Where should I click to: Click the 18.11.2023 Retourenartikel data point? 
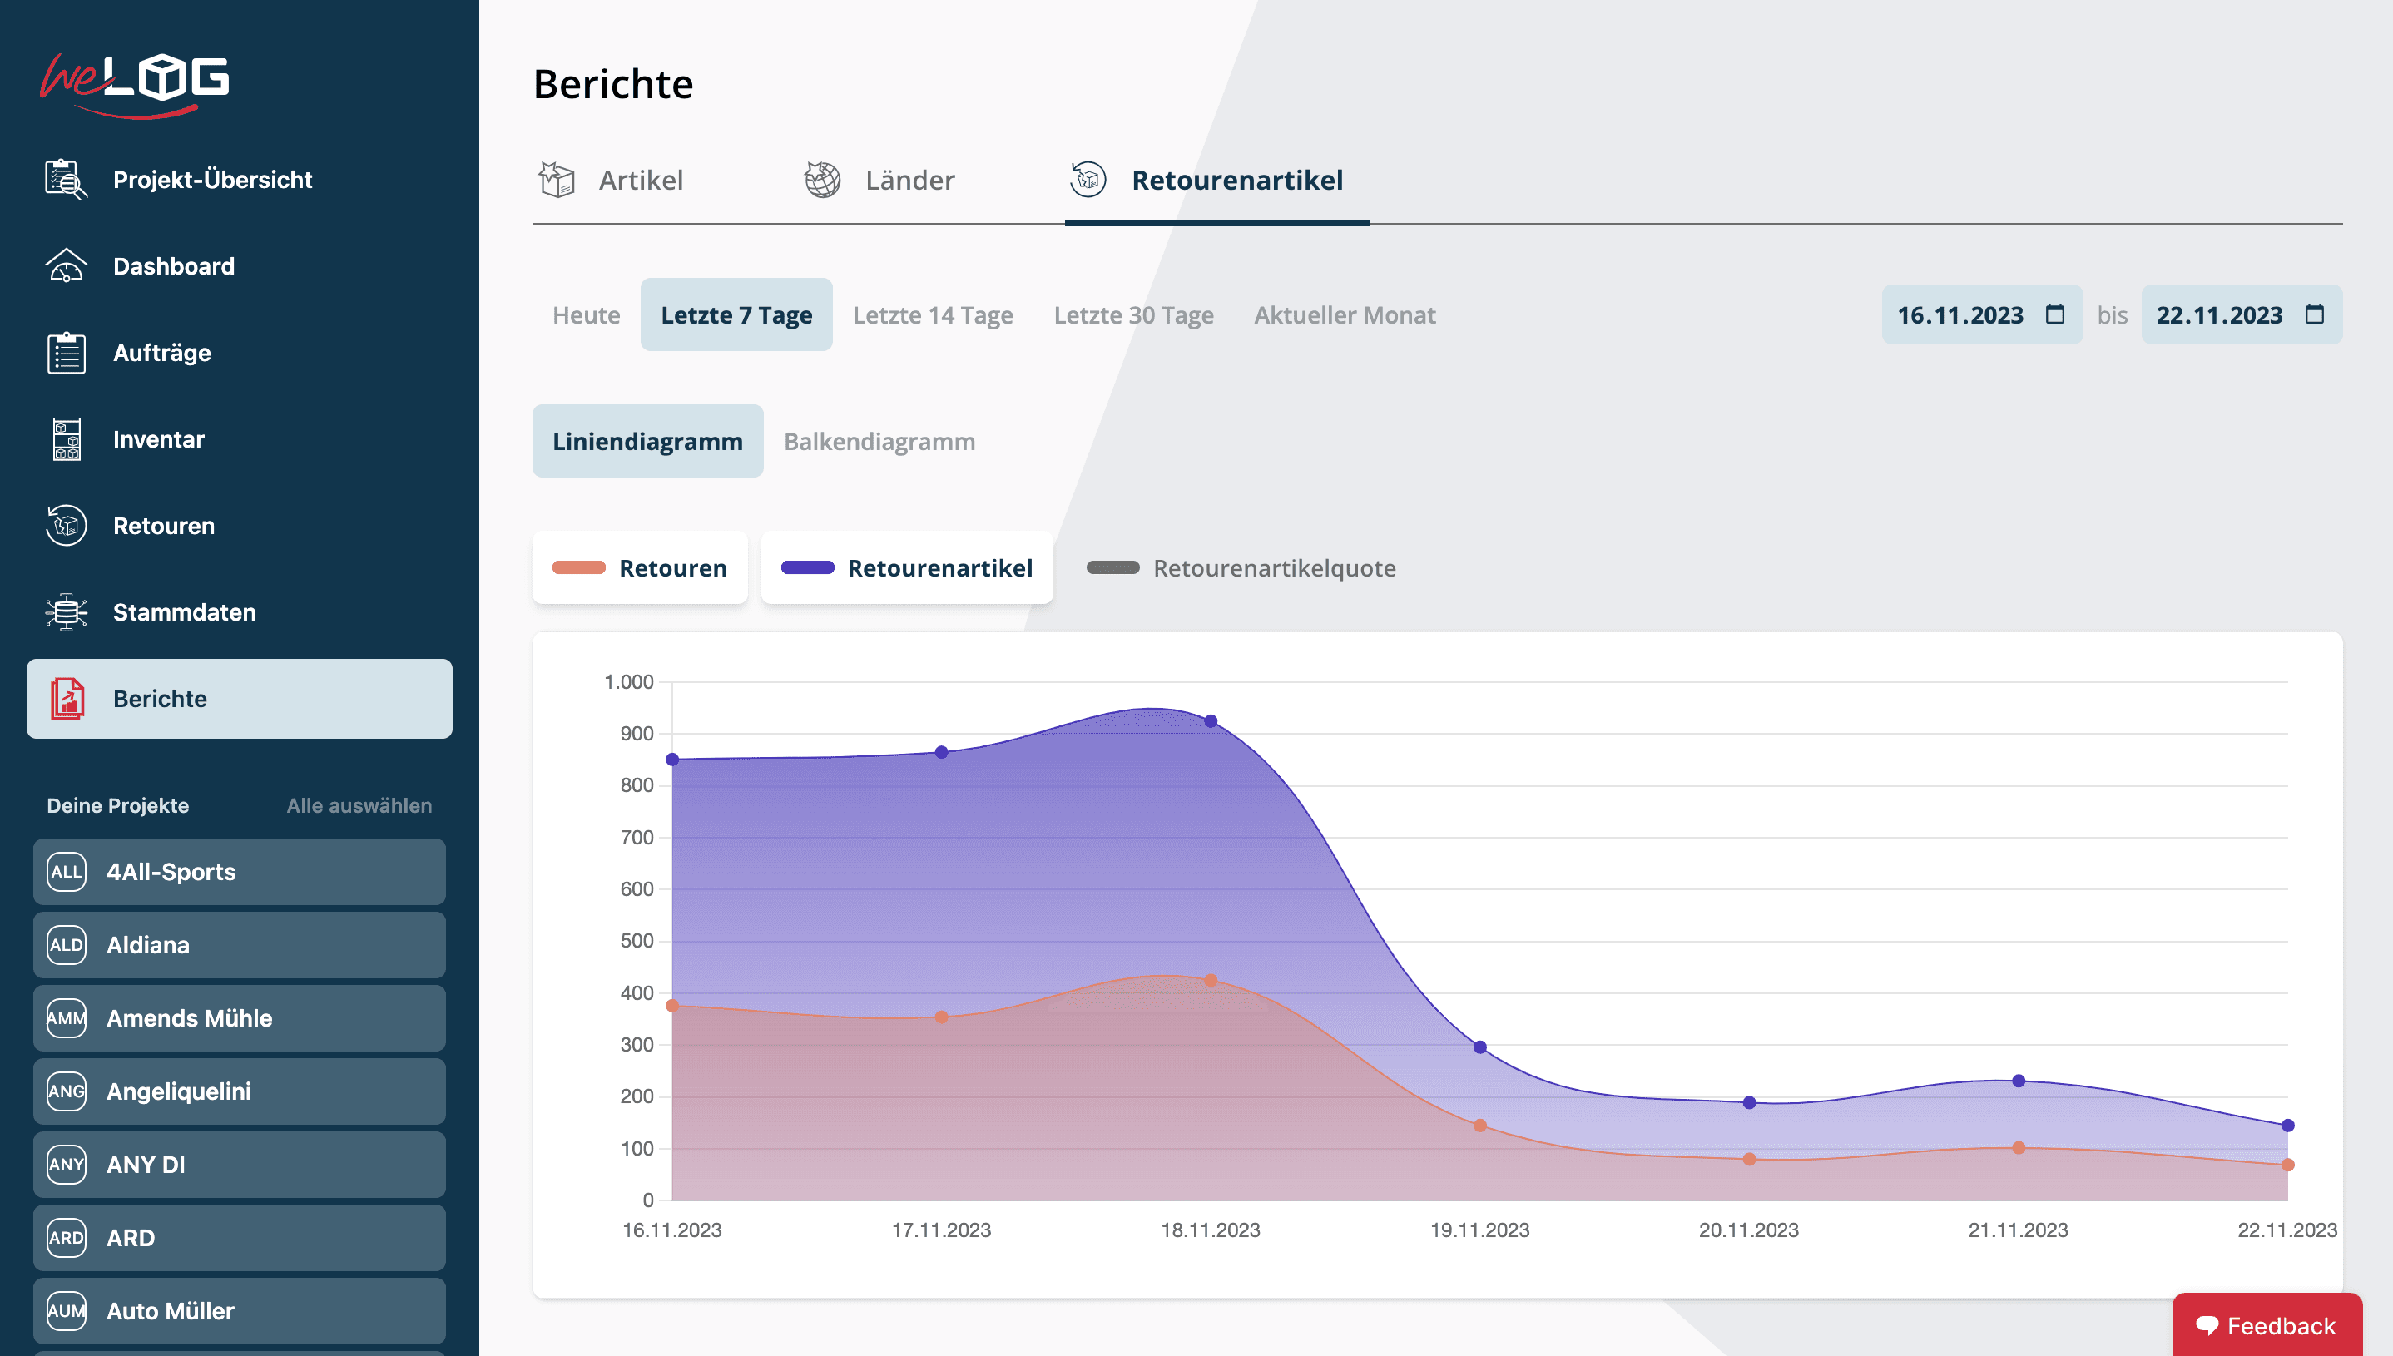pos(1210,720)
